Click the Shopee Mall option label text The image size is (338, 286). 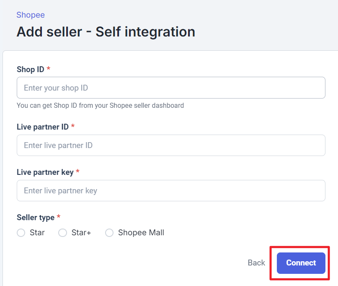[x=141, y=233]
